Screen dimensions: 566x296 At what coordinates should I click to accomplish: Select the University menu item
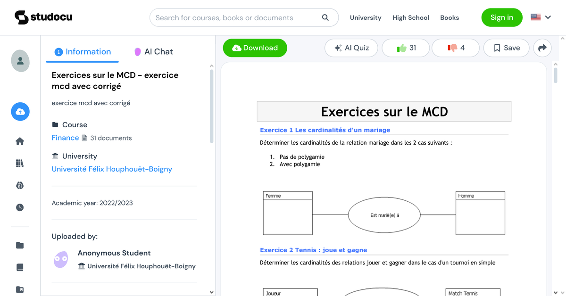[366, 17]
